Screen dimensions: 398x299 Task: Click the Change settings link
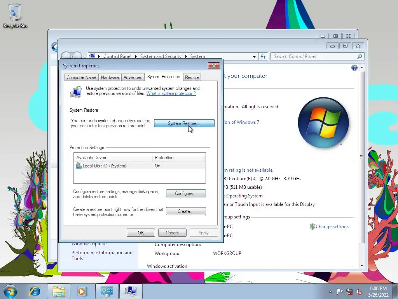click(332, 227)
